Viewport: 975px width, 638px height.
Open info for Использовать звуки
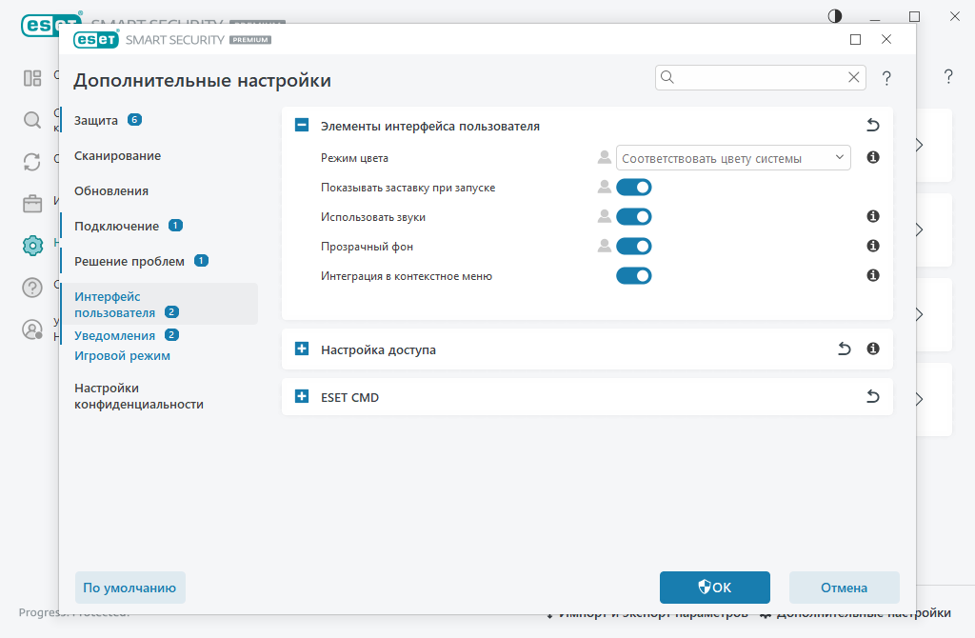click(873, 216)
